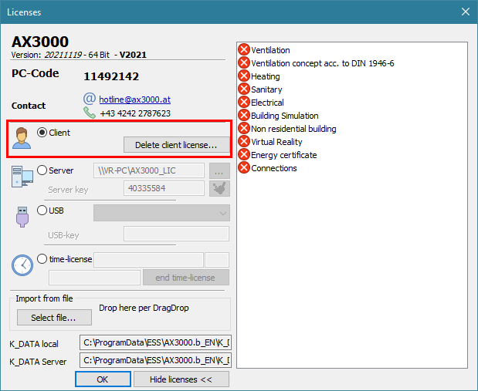Click the red X icon beside Virtual Reality
Viewport: 478px width, 391px height.
click(x=244, y=141)
